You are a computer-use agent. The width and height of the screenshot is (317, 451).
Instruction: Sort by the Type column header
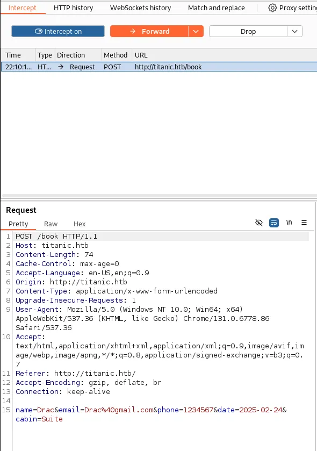(45, 55)
